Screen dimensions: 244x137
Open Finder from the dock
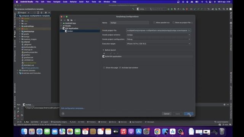24,132
